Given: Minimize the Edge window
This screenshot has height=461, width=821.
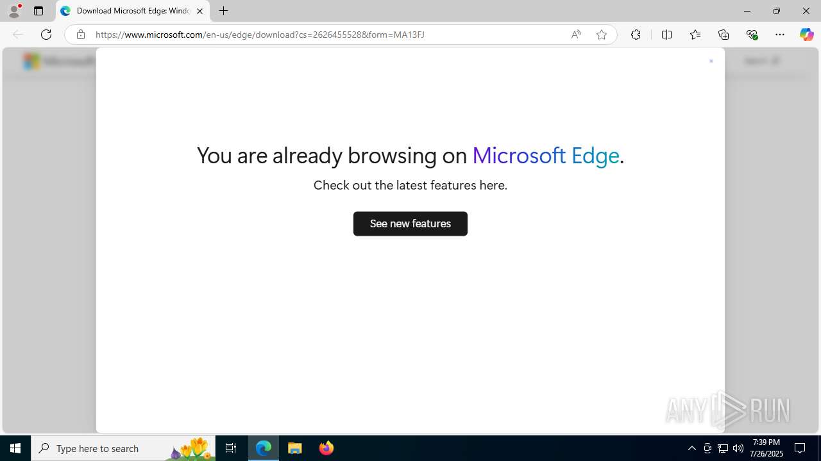Looking at the screenshot, I should pyautogui.click(x=747, y=11).
